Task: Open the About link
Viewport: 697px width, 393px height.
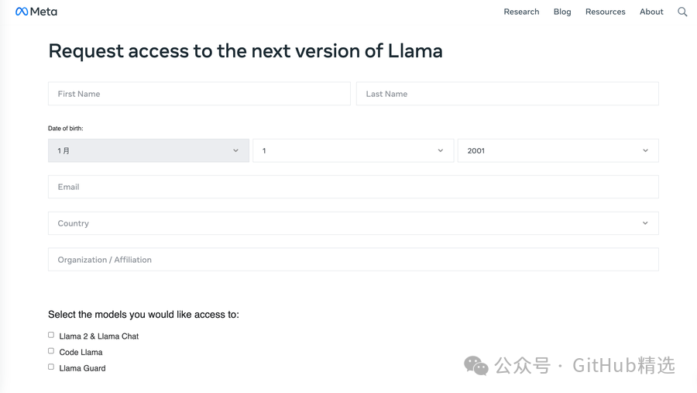Action: [651, 12]
